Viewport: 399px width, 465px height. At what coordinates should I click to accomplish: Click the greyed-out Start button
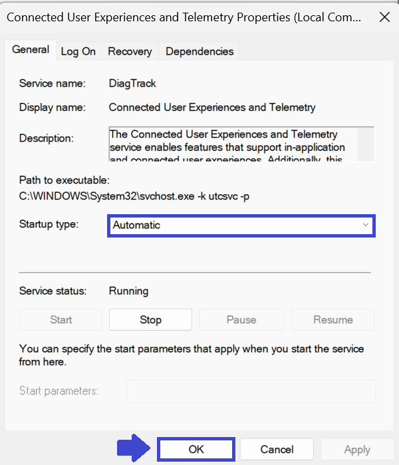coord(61,320)
